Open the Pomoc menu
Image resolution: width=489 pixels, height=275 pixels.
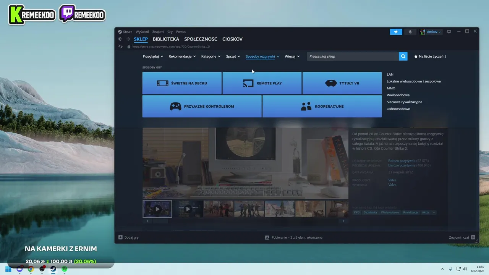pyautogui.click(x=181, y=32)
